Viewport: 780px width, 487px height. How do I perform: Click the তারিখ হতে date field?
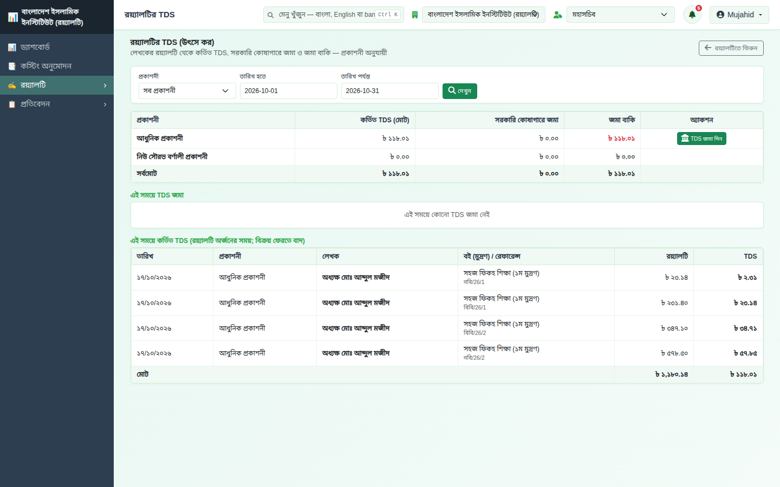(289, 91)
